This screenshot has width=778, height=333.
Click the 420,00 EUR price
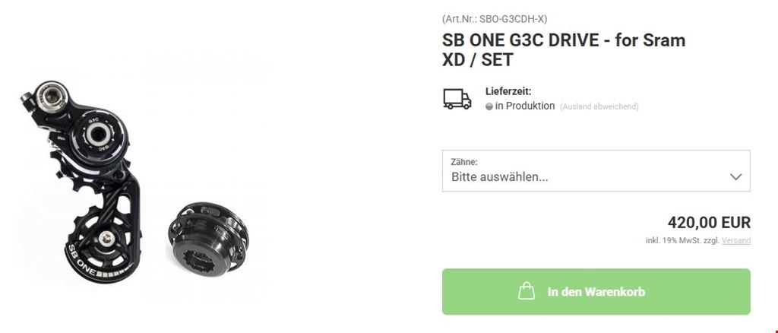(709, 223)
